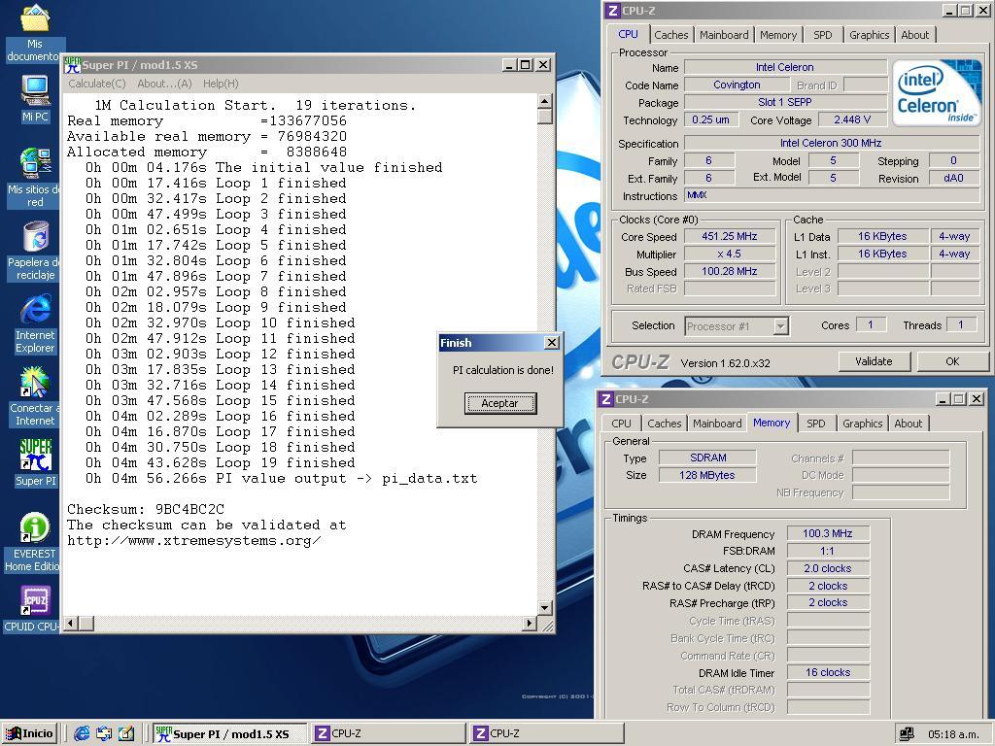Click Intel Celeron inside logo

tap(937, 93)
